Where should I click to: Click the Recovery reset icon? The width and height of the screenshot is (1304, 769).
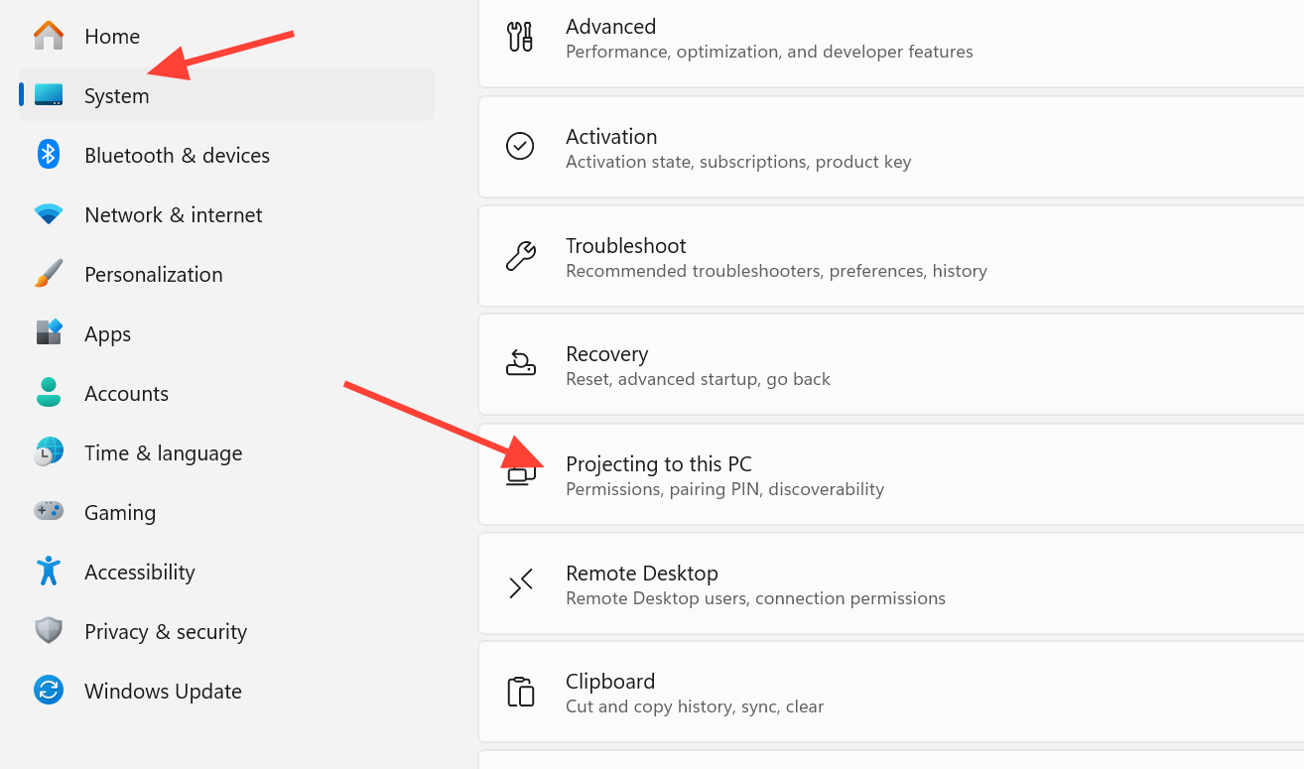coord(520,364)
